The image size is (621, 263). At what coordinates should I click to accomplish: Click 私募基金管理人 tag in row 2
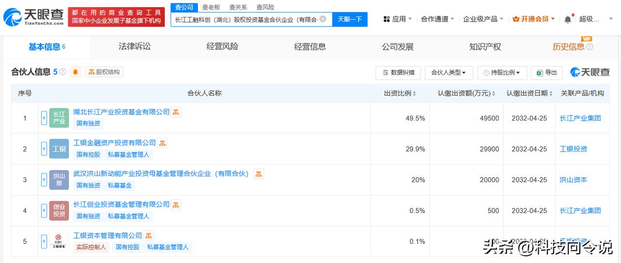128,155
